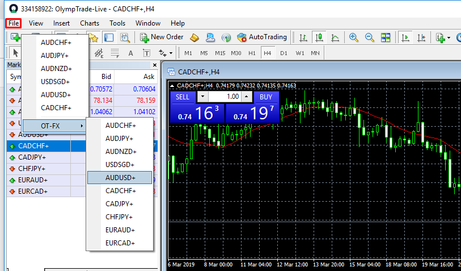Open the Charts menu
The height and width of the screenshot is (271, 461).
point(90,23)
